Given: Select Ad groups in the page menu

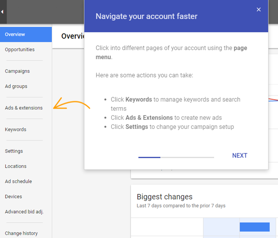Looking at the screenshot, I should pyautogui.click(x=16, y=86).
